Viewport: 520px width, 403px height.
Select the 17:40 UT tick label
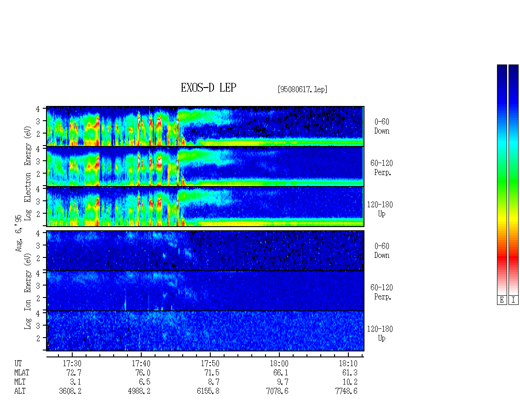click(141, 363)
